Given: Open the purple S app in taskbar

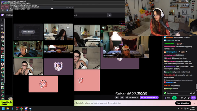Looking at the screenshot, I should (x=12, y=109).
